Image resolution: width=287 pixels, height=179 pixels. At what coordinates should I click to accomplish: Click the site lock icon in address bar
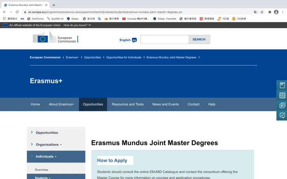[25, 12]
